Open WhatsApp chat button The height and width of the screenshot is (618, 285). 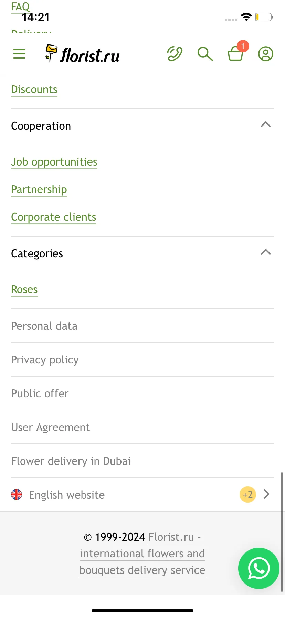(x=259, y=568)
